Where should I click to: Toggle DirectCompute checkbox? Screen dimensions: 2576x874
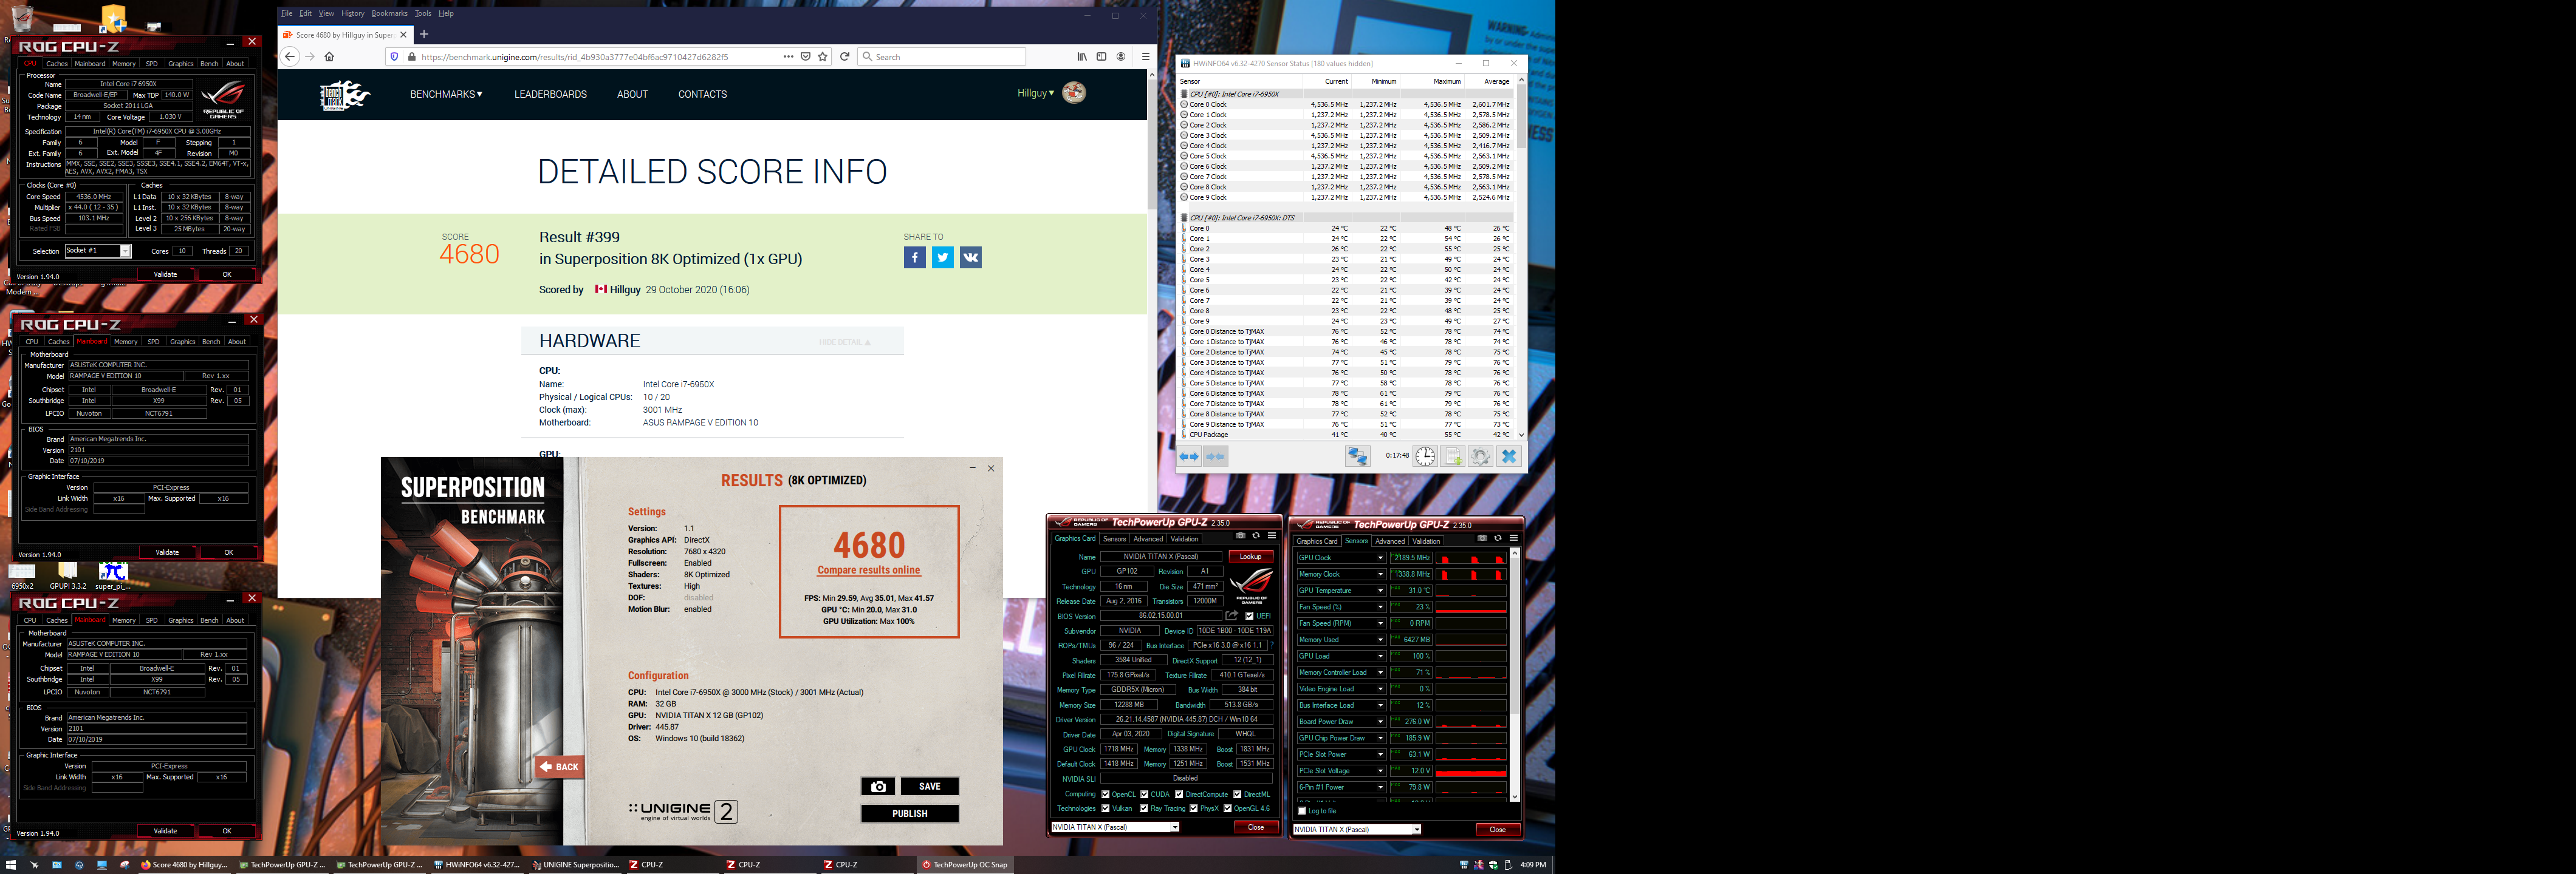click(x=1178, y=795)
